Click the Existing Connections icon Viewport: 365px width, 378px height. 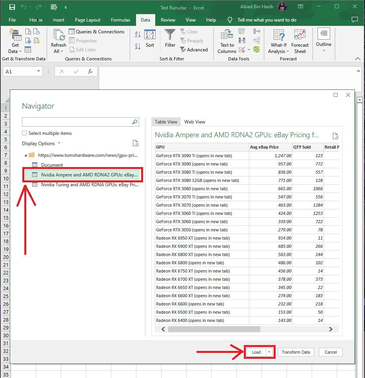click(x=36, y=40)
